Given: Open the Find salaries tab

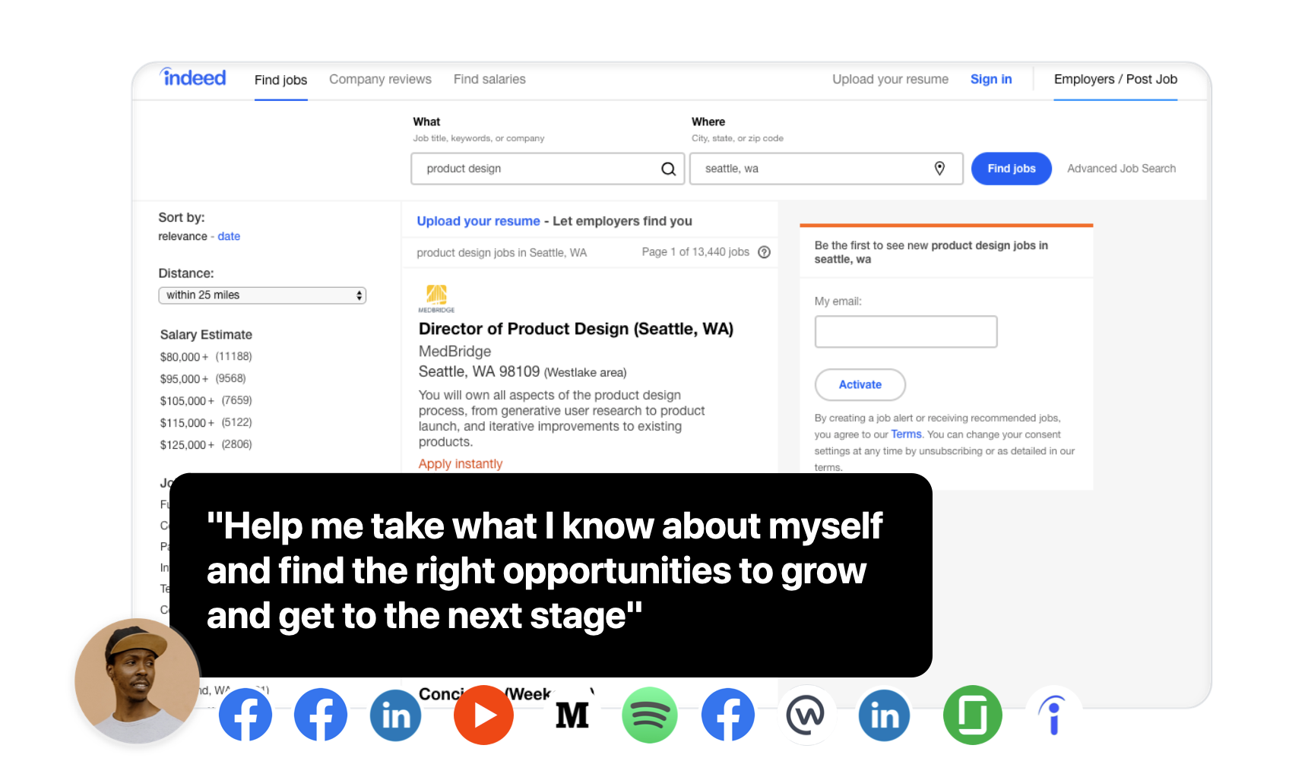Looking at the screenshot, I should coord(489,79).
